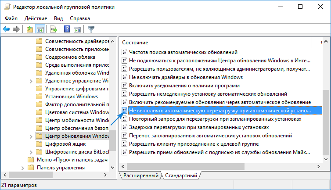Open Help via the question mark icon

[x=67, y=29]
